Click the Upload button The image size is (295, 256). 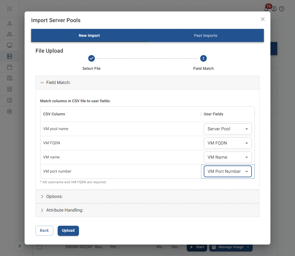point(68,230)
